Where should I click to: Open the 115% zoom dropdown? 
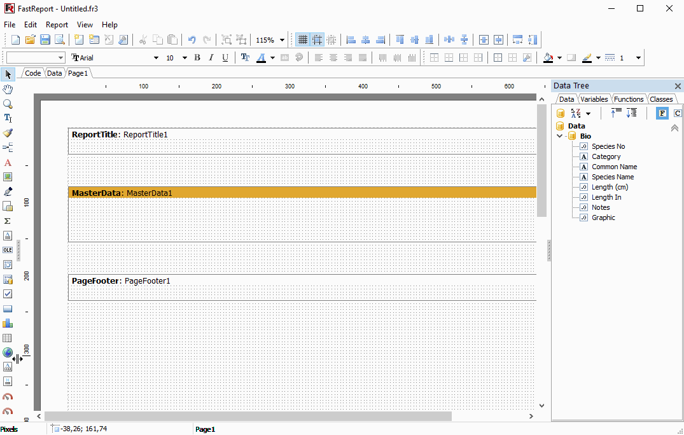click(283, 40)
